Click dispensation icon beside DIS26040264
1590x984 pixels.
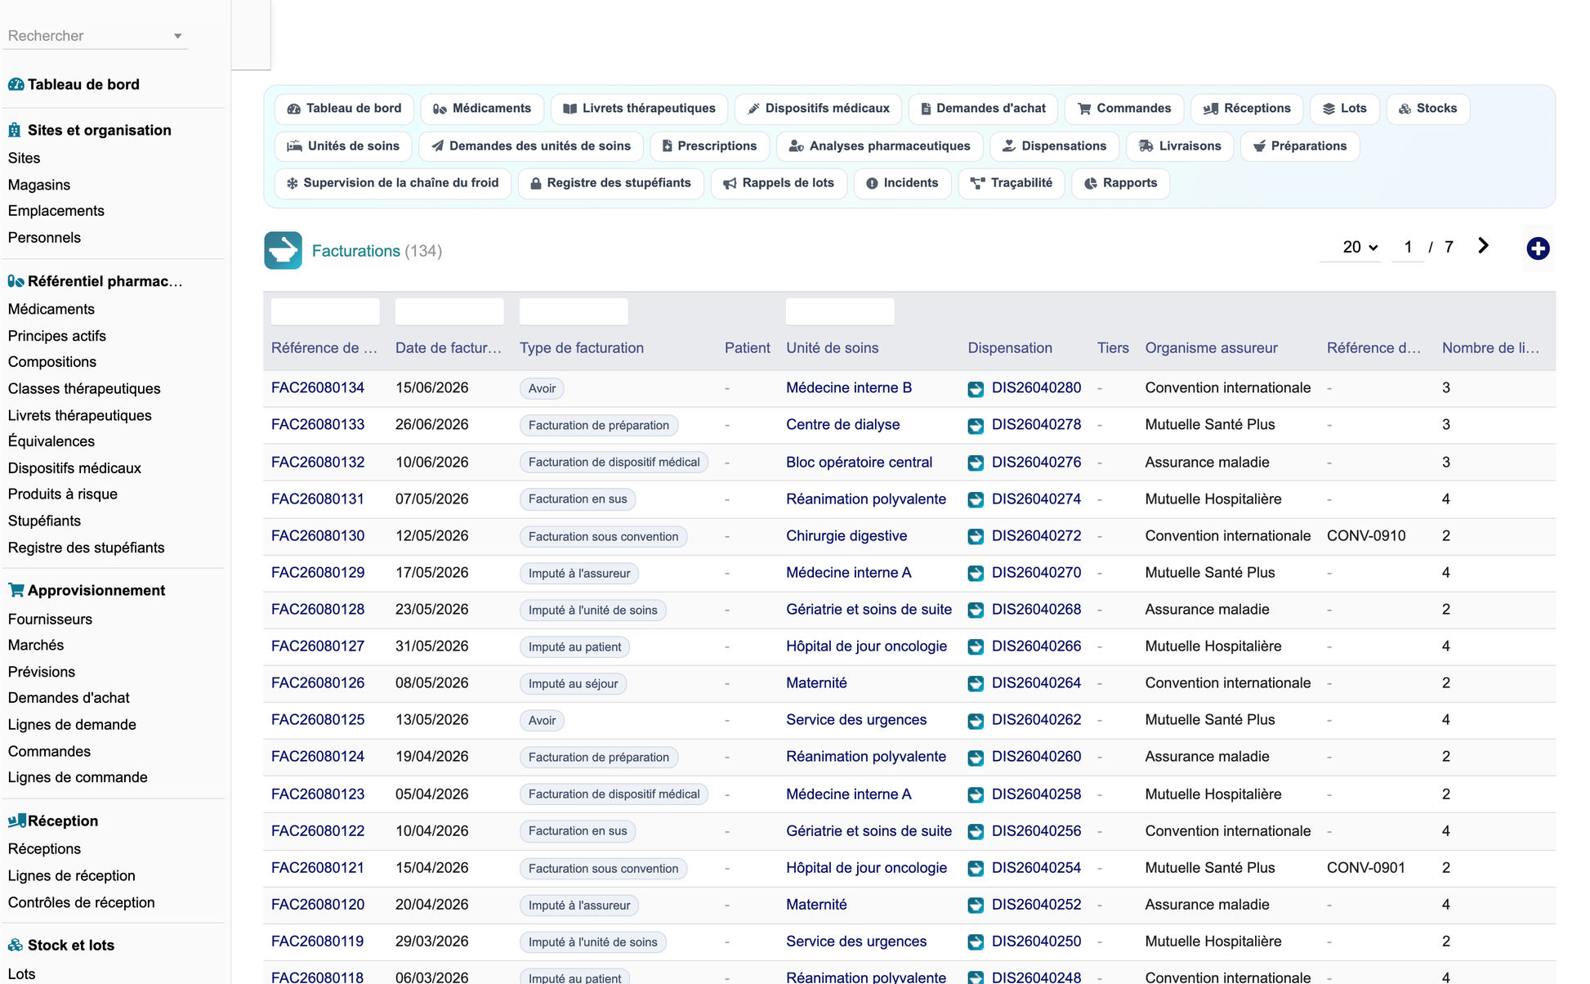pyautogui.click(x=976, y=683)
